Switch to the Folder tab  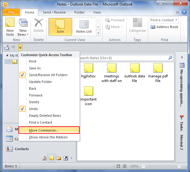pos(79,12)
